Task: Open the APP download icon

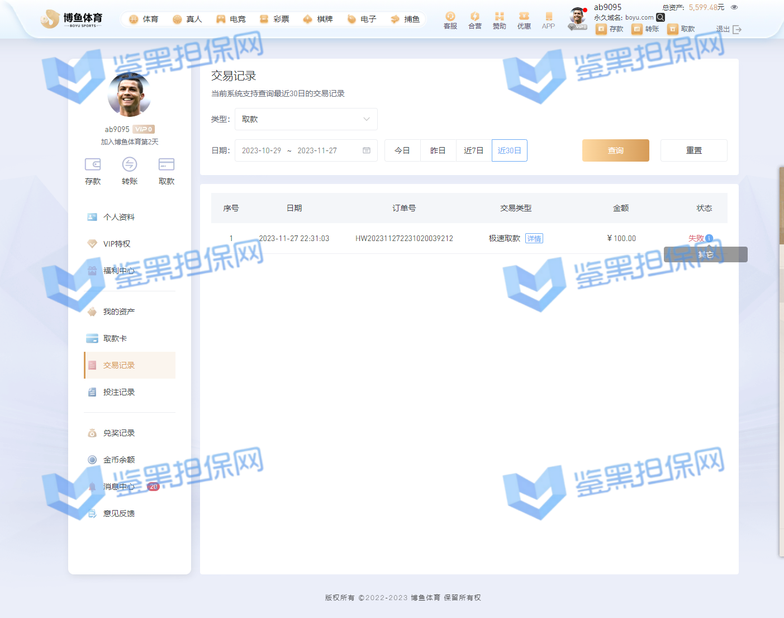Action: [548, 17]
